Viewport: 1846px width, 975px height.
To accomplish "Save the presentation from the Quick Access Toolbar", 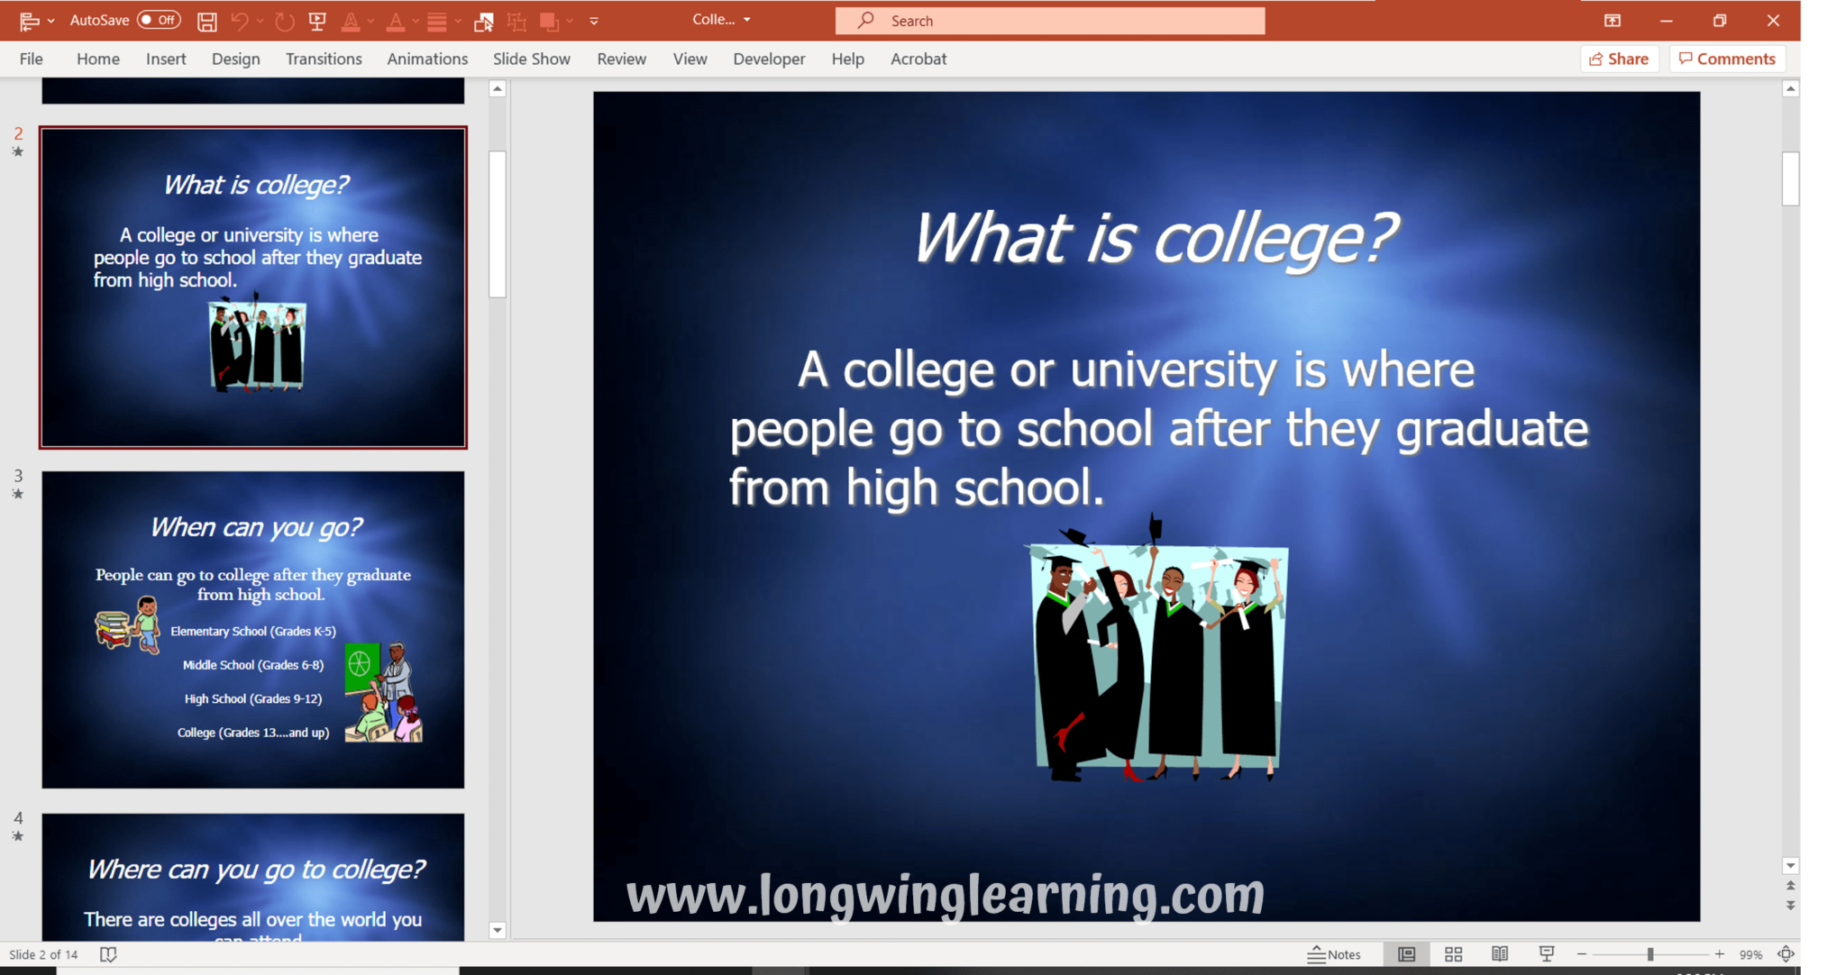I will click(206, 20).
